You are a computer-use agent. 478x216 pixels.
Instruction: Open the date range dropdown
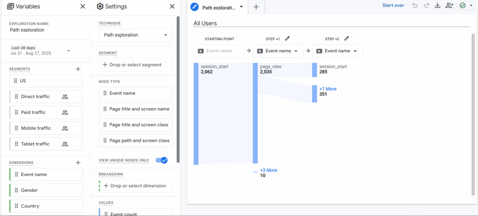pos(68,50)
